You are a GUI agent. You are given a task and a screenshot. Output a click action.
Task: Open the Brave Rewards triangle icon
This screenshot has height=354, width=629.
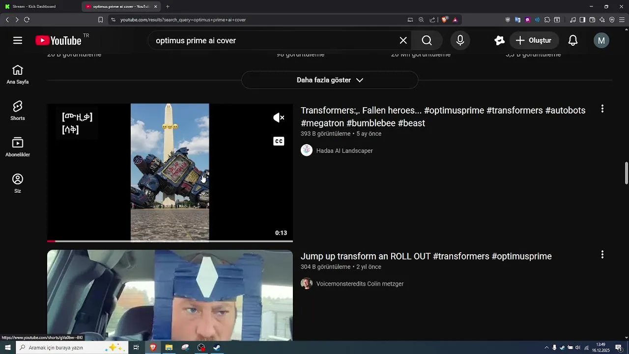[455, 20]
